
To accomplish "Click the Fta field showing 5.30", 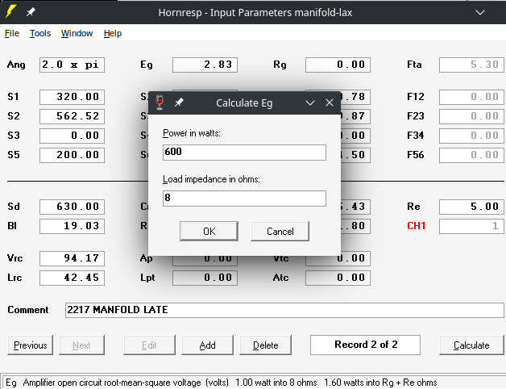I will pyautogui.click(x=471, y=65).
